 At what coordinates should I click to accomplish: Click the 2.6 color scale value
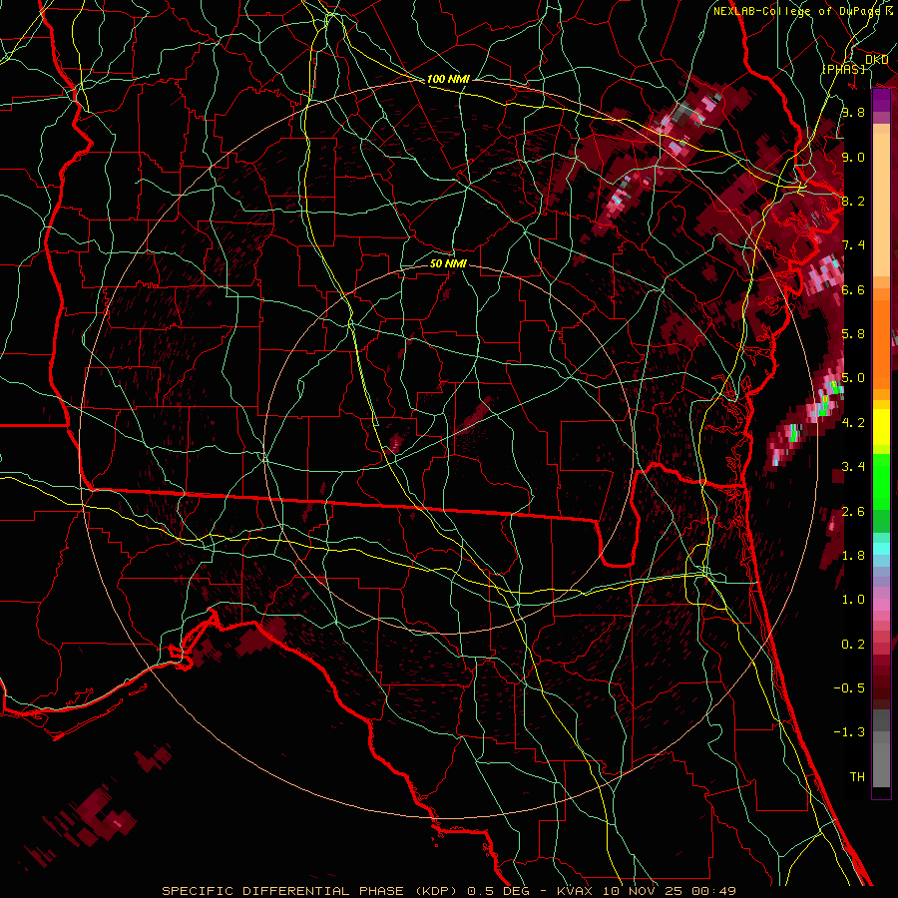(x=853, y=512)
